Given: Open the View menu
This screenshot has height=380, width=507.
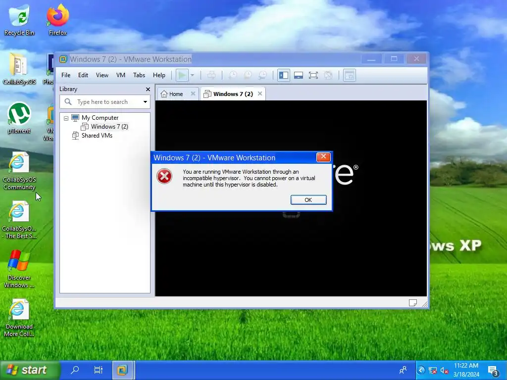Looking at the screenshot, I should (x=102, y=75).
